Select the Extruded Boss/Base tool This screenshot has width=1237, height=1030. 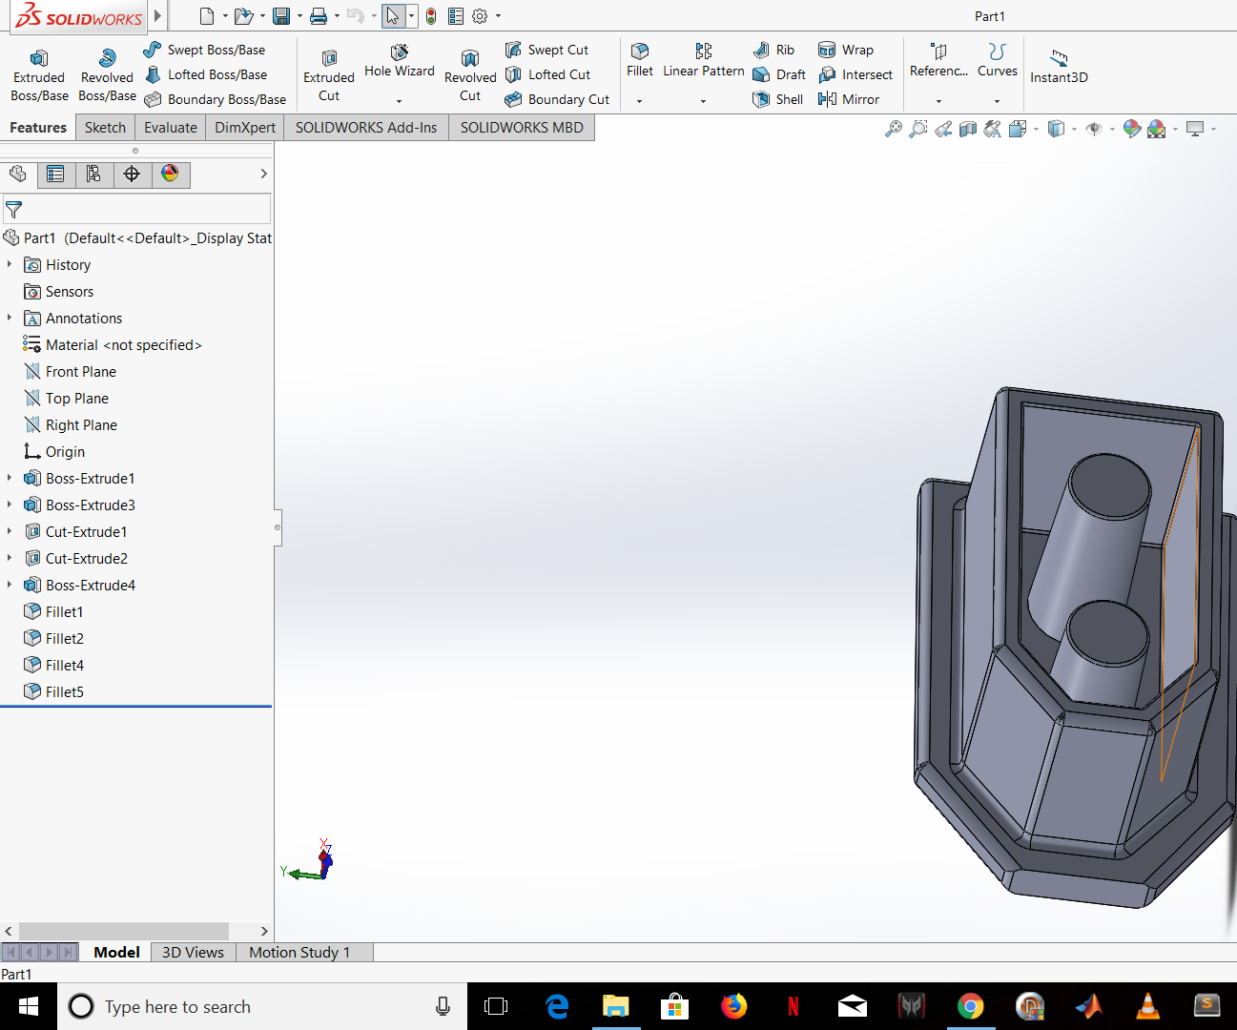pyautogui.click(x=39, y=72)
